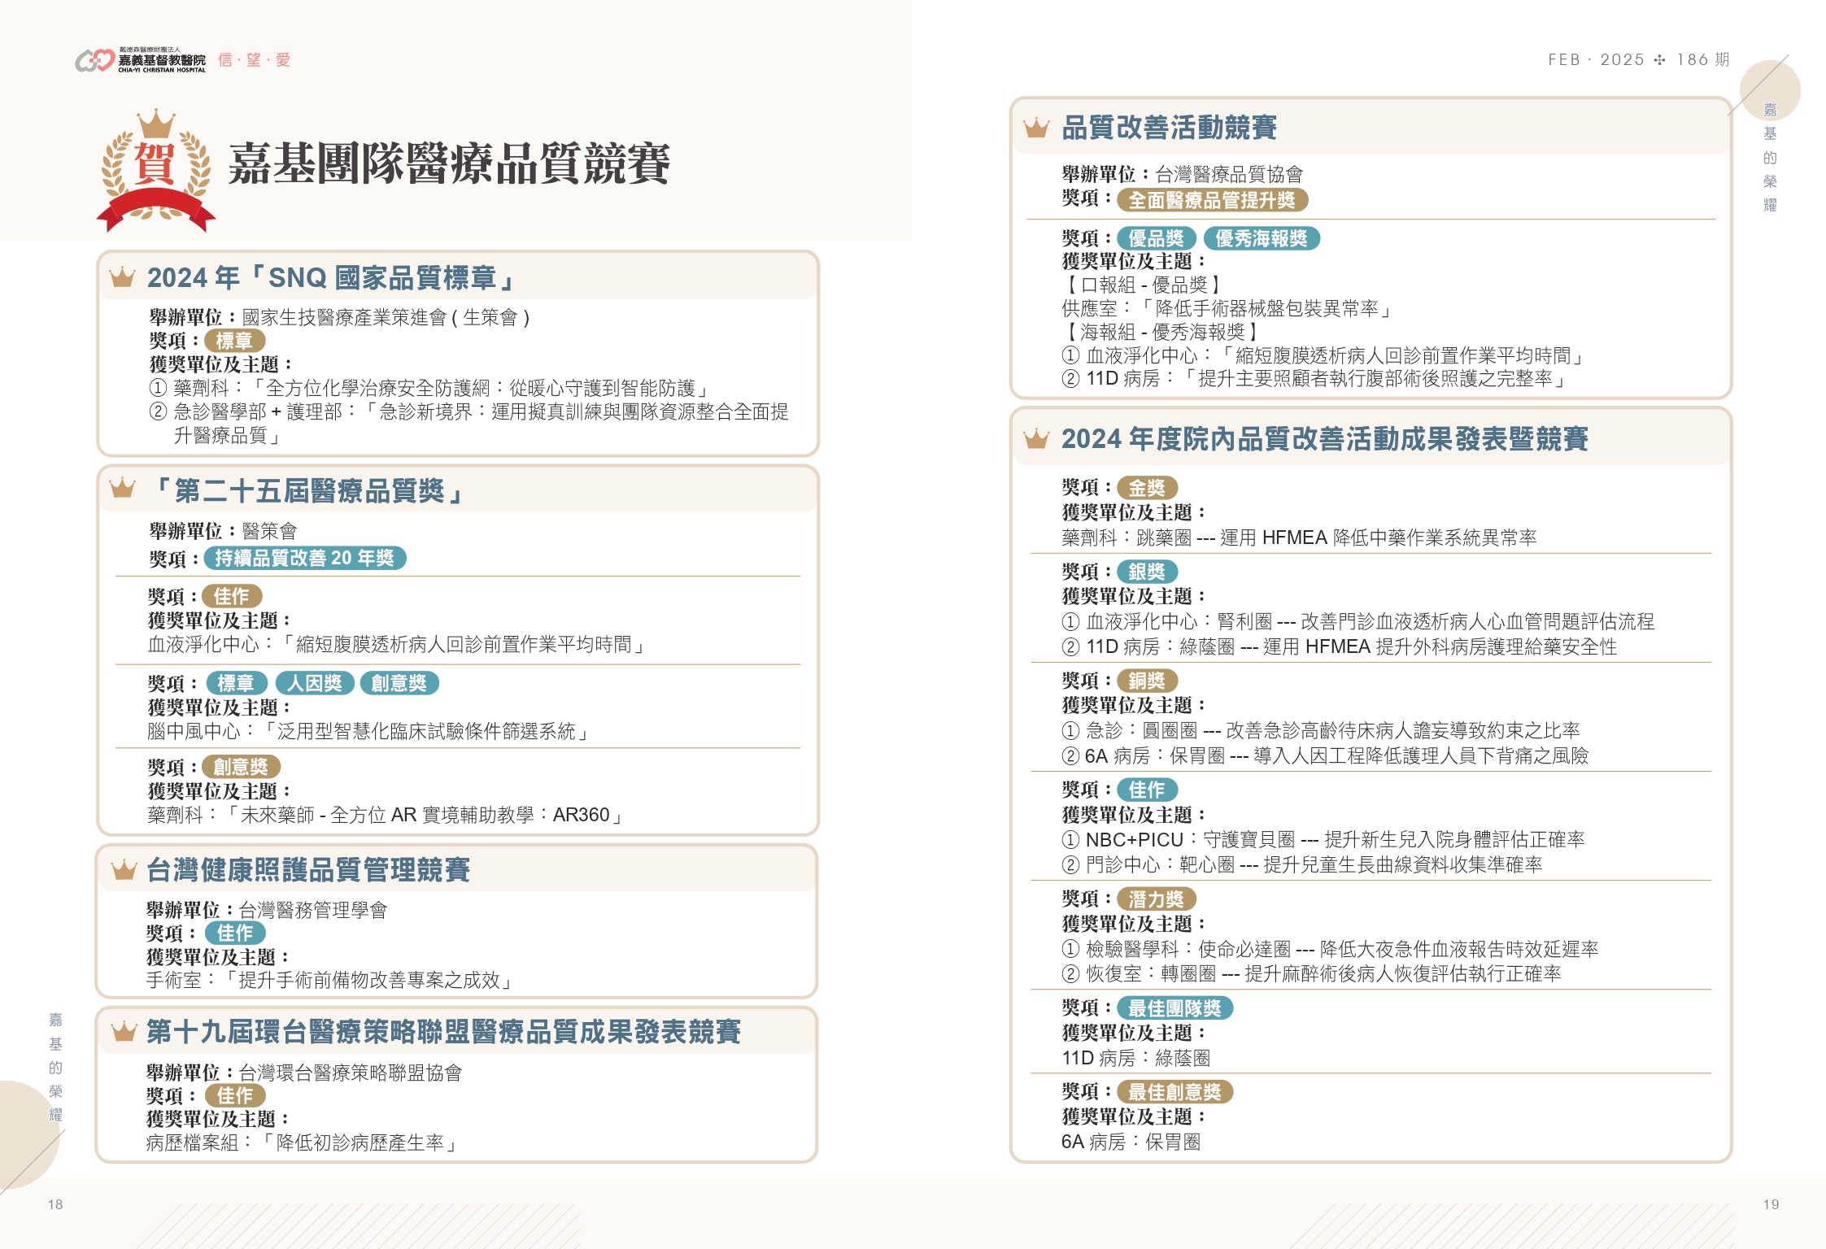
Task: Click the 最佳創意獎 badge
Action: coord(1174,1092)
